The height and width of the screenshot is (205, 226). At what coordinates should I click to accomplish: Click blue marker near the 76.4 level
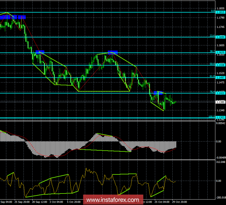[x=157, y=92]
